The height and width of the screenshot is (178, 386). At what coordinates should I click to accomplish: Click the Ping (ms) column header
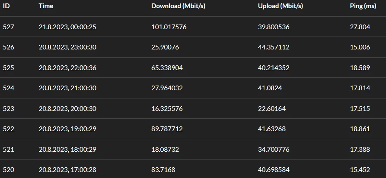click(x=364, y=6)
